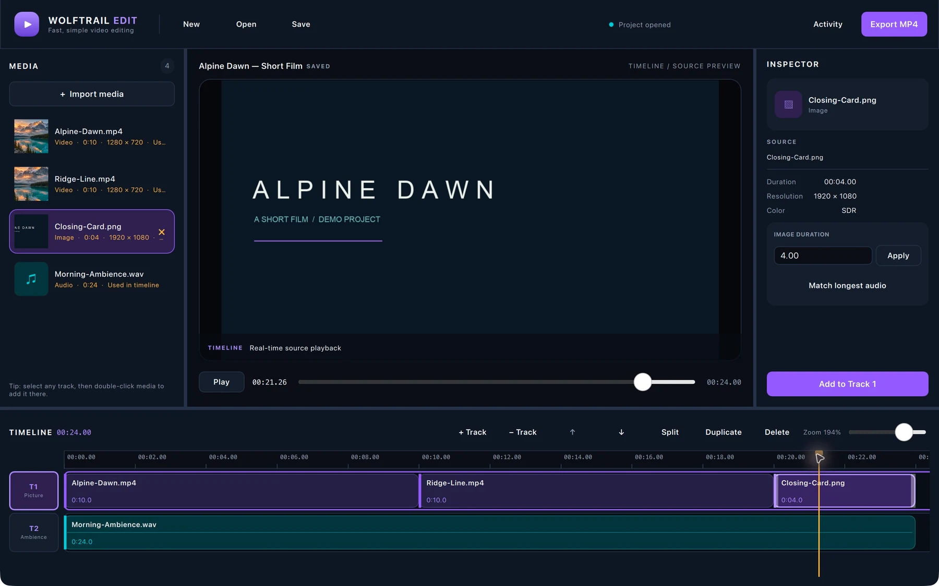Remove Closing-Card.png with its orange X icon
The width and height of the screenshot is (939, 586).
click(162, 232)
